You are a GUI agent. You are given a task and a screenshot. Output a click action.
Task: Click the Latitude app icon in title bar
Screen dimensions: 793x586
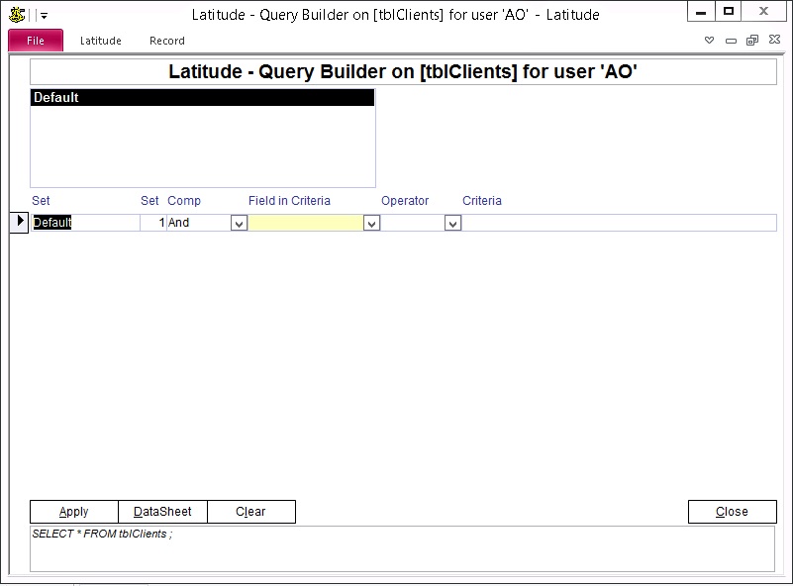[x=16, y=14]
